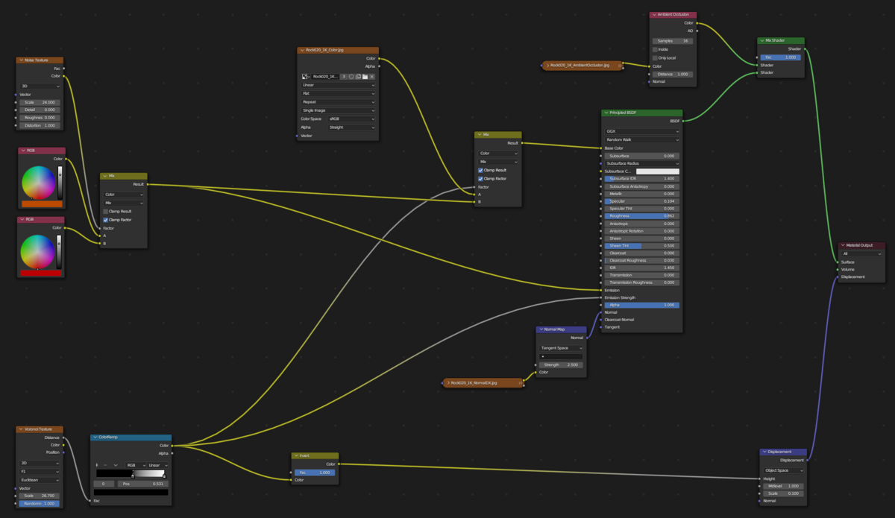
Task: Toggle Clamp Factor in Mix node near RGB nodes
Action: pyautogui.click(x=106, y=220)
